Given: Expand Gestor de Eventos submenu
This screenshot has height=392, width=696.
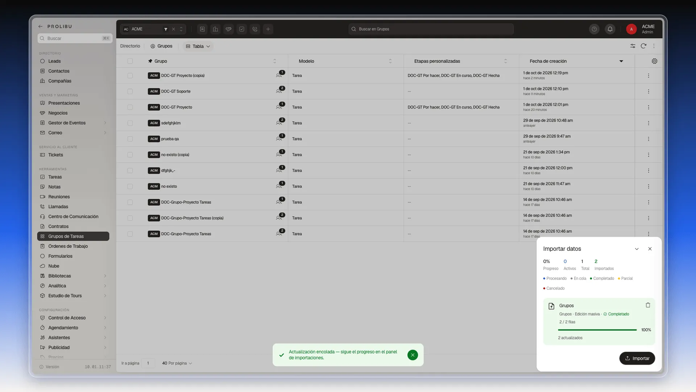Looking at the screenshot, I should point(105,123).
